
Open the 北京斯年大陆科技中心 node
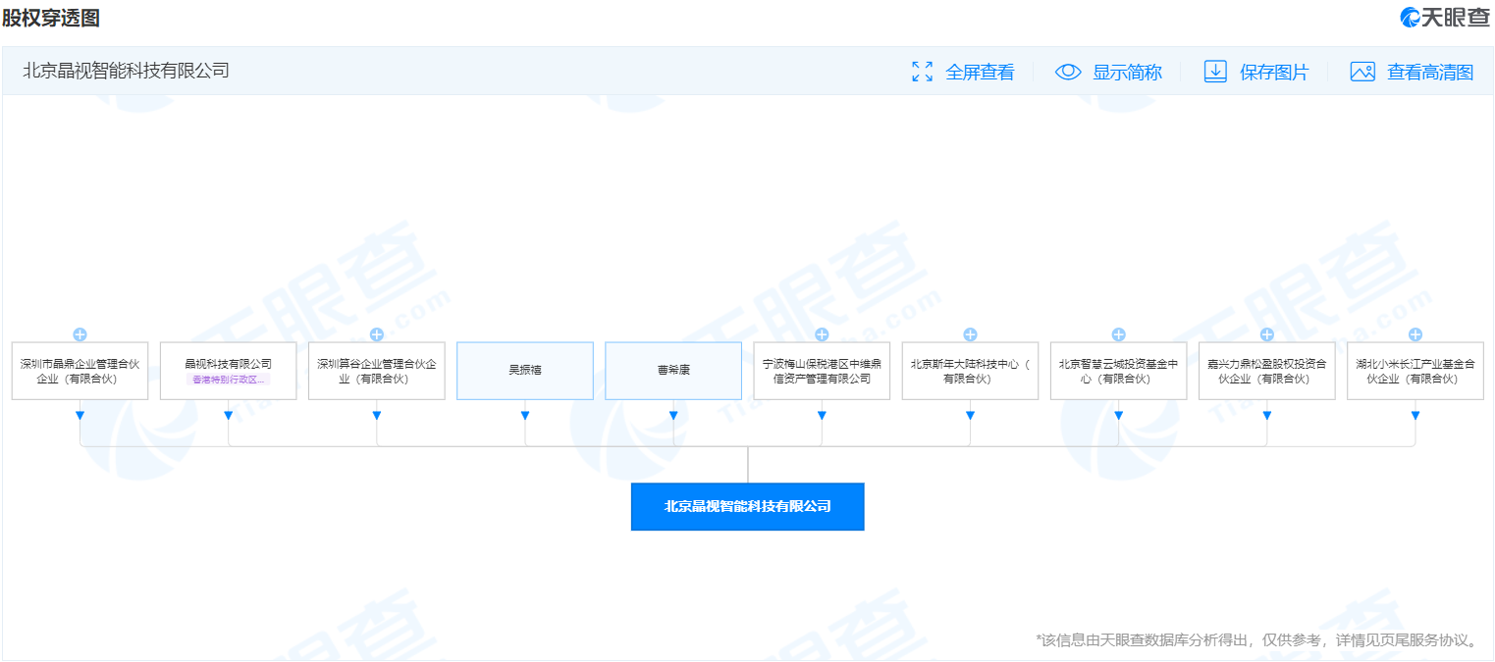click(x=970, y=371)
